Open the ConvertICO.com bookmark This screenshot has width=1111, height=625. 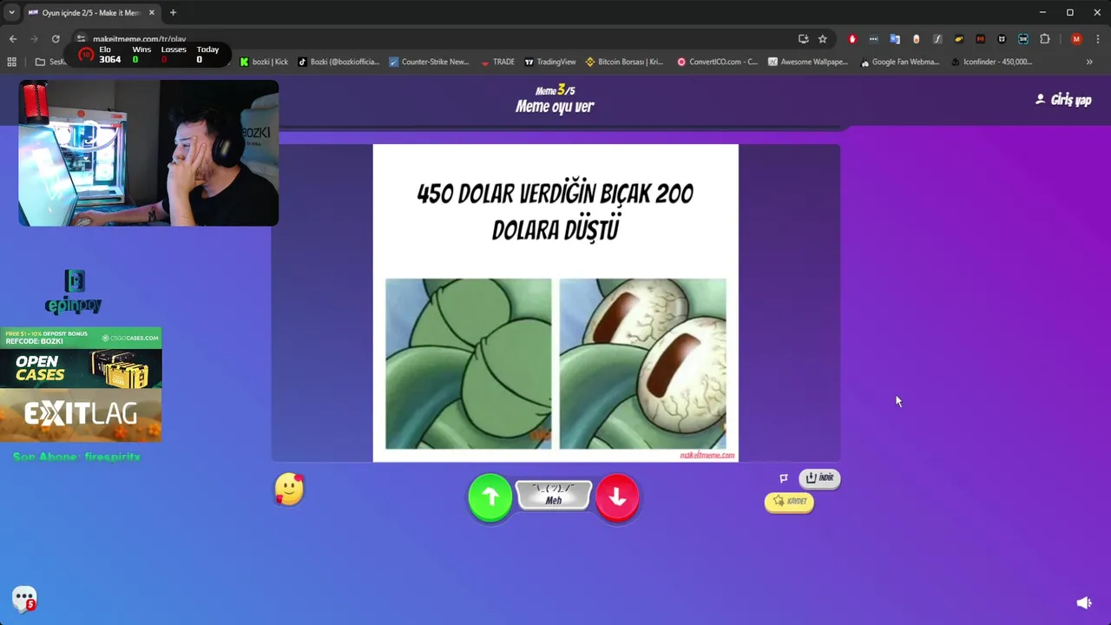pos(717,62)
